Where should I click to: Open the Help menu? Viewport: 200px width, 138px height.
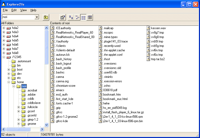tap(33, 10)
